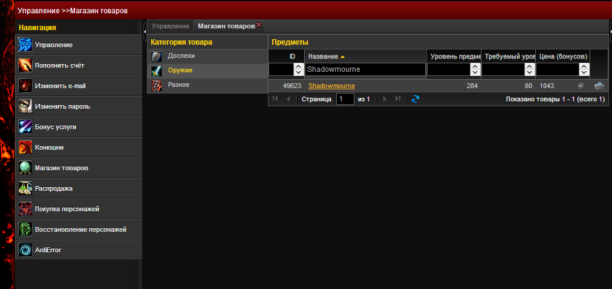Go to first page of items
Viewport: 612px width, 289px height.
point(275,99)
